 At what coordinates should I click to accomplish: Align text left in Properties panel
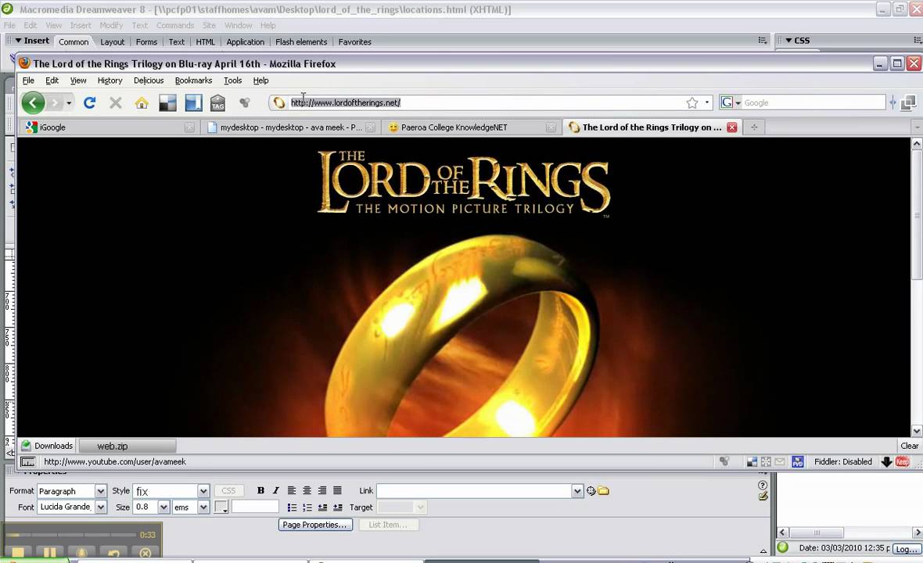(x=292, y=490)
